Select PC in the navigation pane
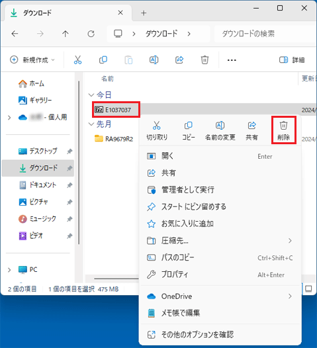 click(x=28, y=270)
